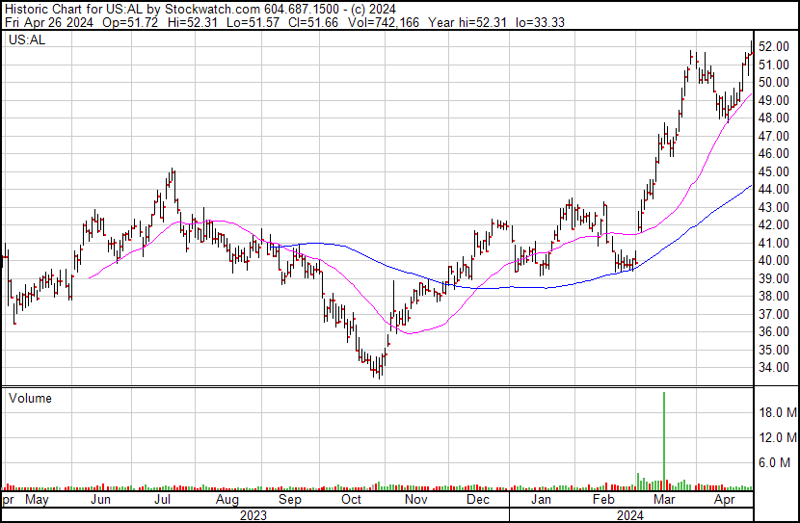Select the May month label on time axis
The width and height of the screenshot is (800, 523).
(37, 501)
